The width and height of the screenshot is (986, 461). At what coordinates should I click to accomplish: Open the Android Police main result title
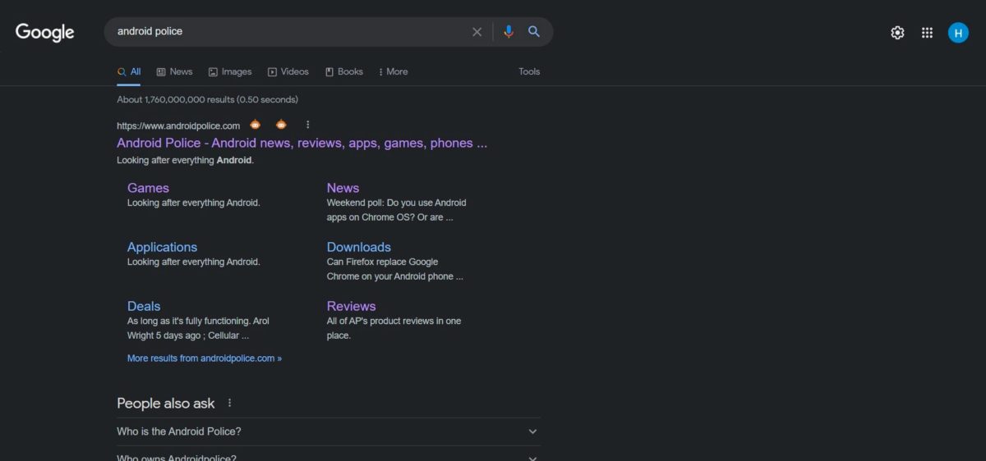point(302,143)
